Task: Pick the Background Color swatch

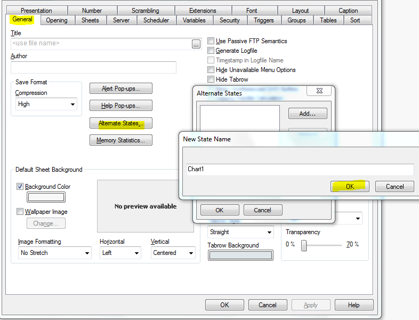Action: point(46,197)
